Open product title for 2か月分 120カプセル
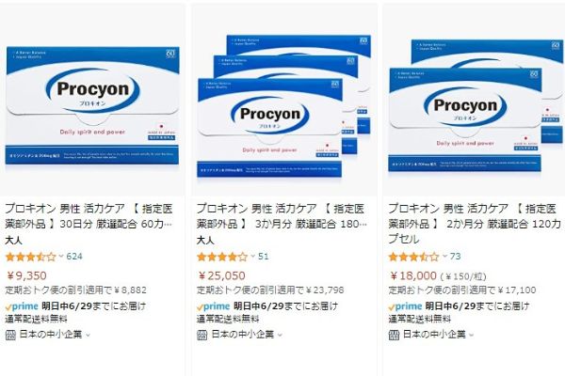565x376 pixels. pyautogui.click(x=475, y=224)
